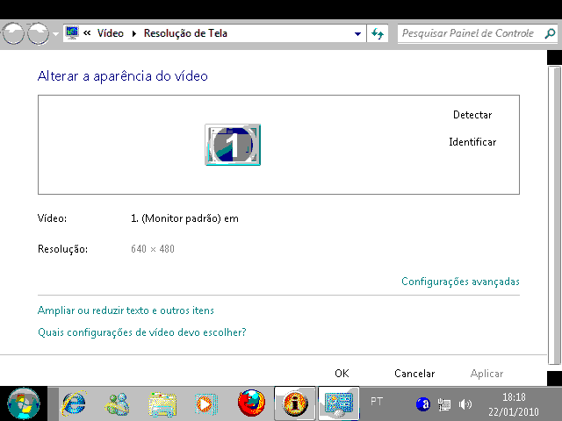Image resolution: width=562 pixels, height=421 pixels.
Task: Click the Cancelar button
Action: [x=414, y=374]
